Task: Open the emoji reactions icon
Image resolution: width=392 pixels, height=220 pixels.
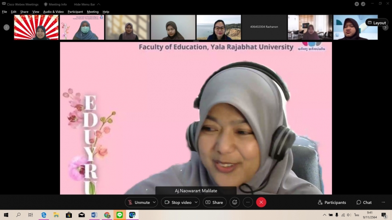Action: click(x=235, y=202)
